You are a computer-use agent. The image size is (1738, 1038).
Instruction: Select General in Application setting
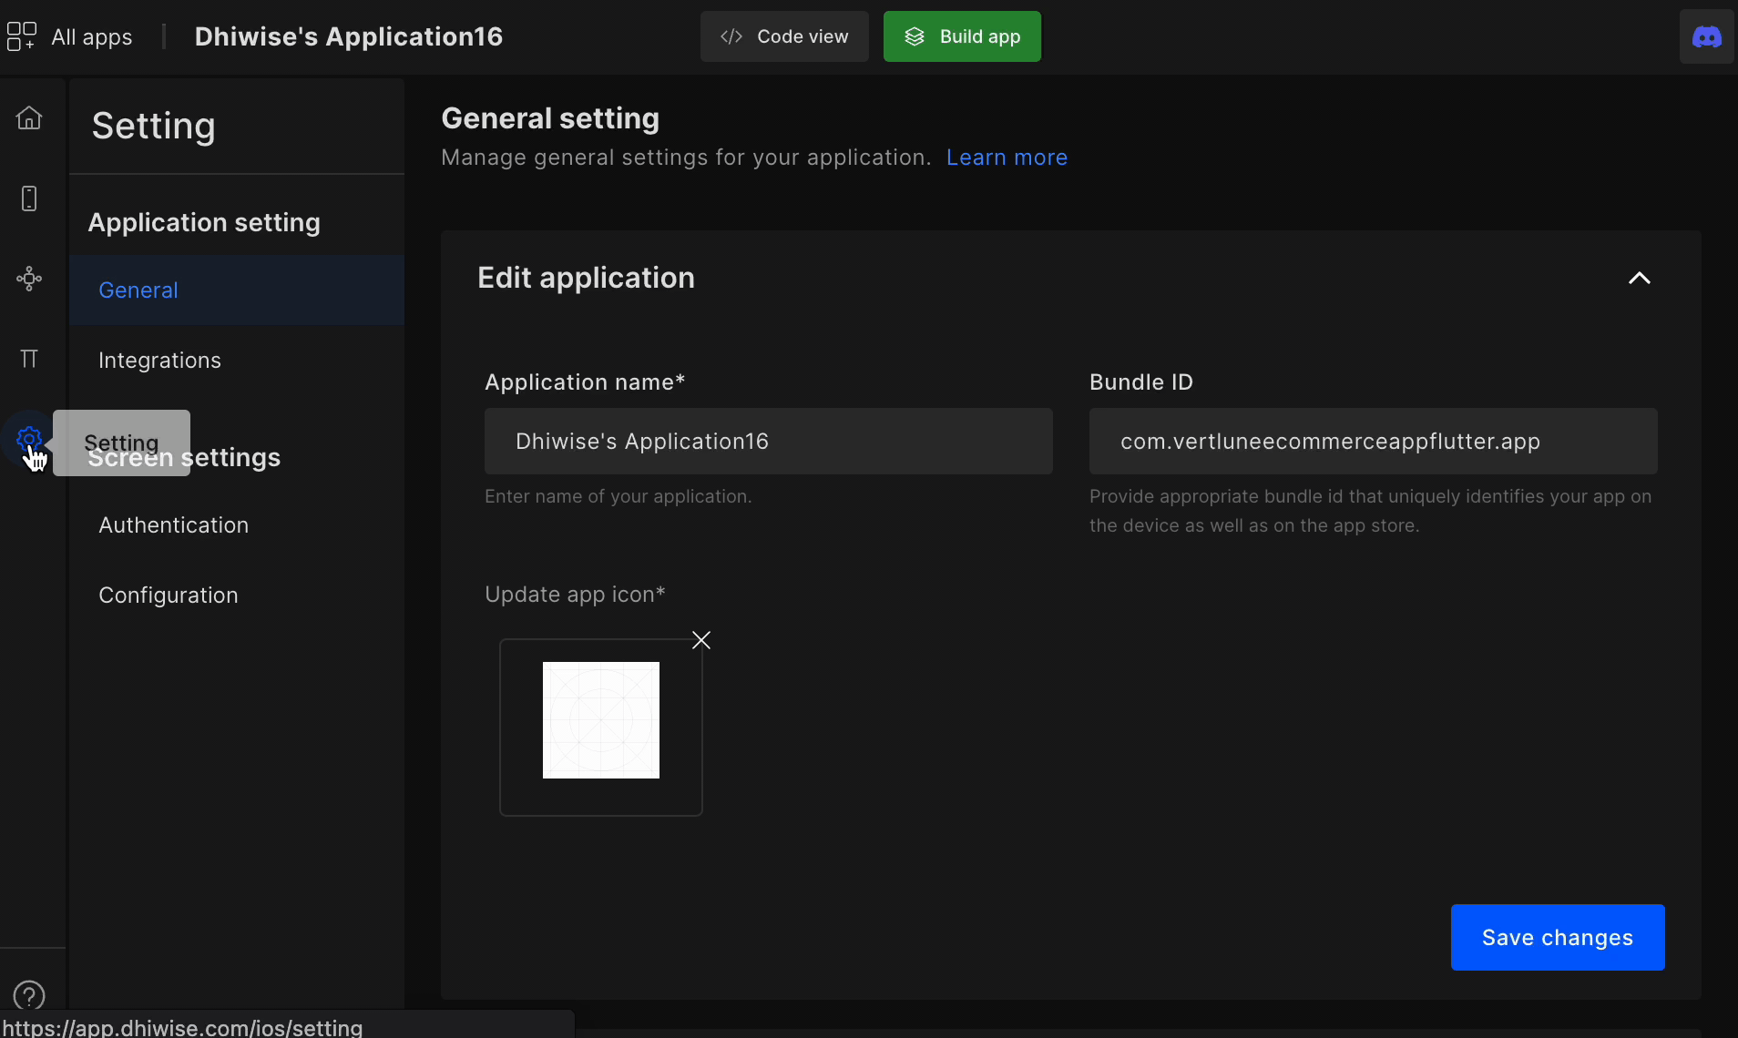coord(237,290)
